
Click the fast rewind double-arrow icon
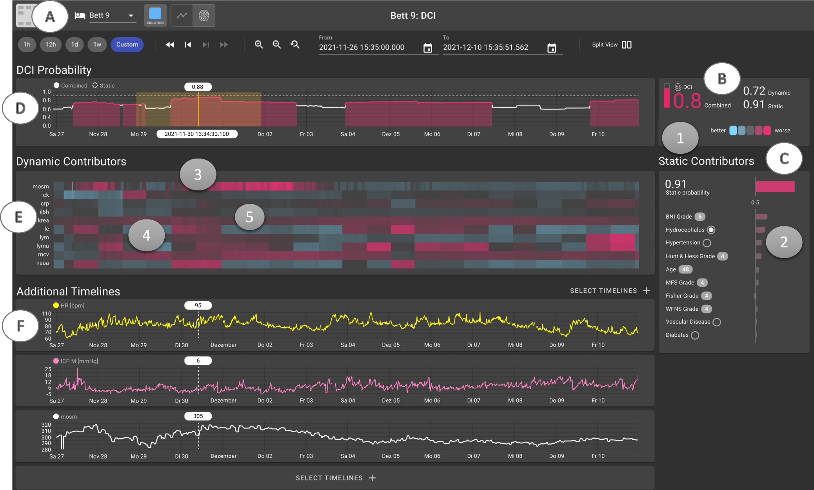coord(170,45)
